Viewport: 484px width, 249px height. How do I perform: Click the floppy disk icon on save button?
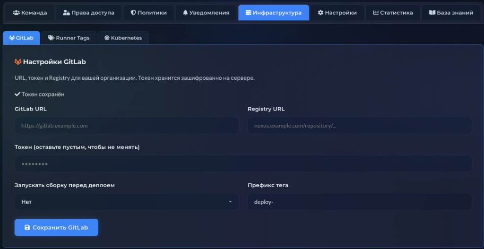click(x=27, y=227)
